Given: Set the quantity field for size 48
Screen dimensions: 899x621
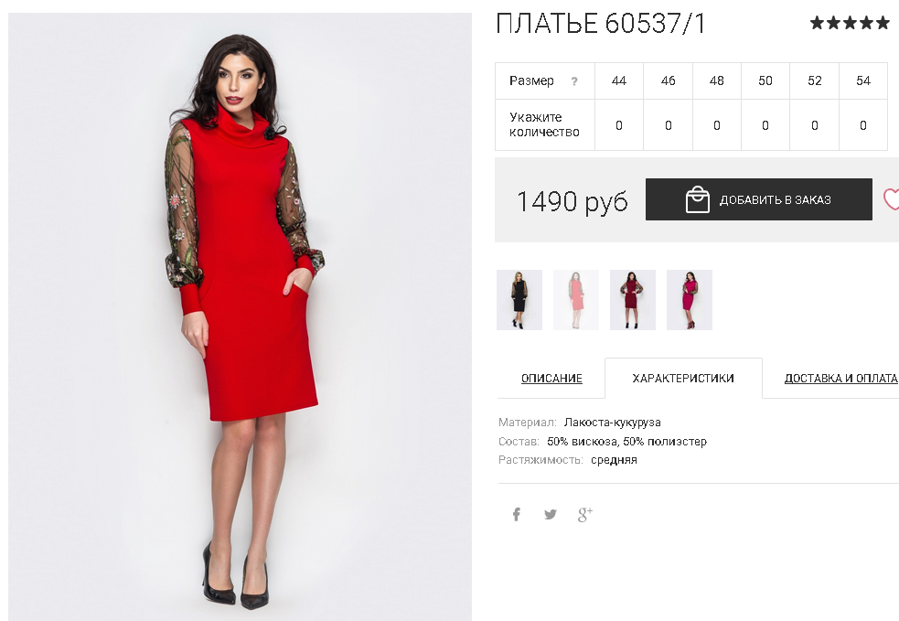Looking at the screenshot, I should pos(717,125).
